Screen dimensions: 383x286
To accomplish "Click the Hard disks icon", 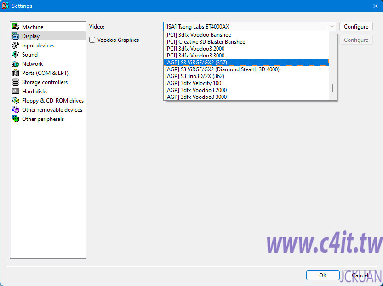I will tap(16, 91).
